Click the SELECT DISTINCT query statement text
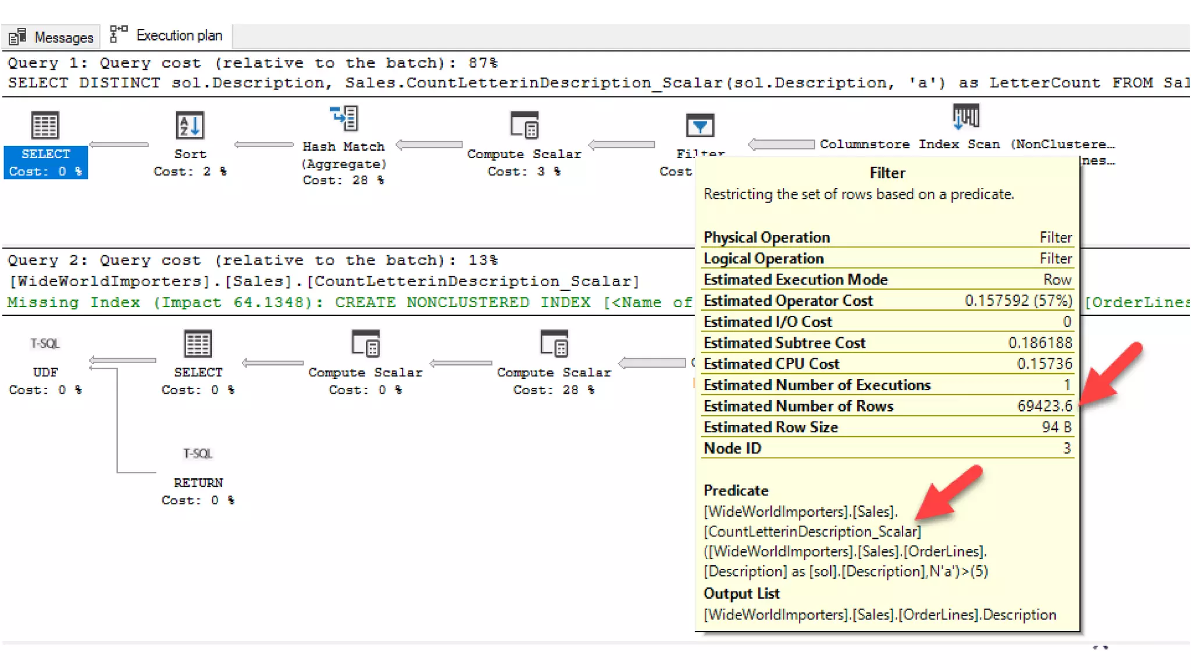The height and width of the screenshot is (670, 1191). (598, 83)
